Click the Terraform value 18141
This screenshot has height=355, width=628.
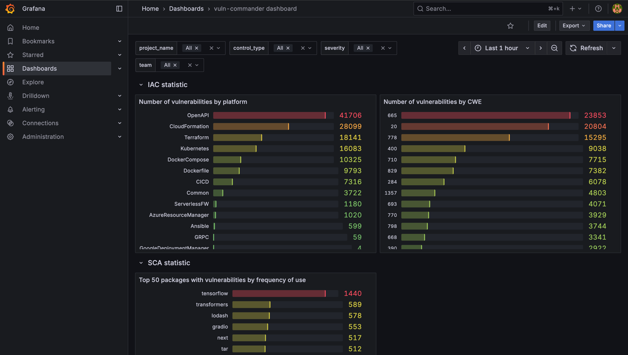(x=350, y=137)
